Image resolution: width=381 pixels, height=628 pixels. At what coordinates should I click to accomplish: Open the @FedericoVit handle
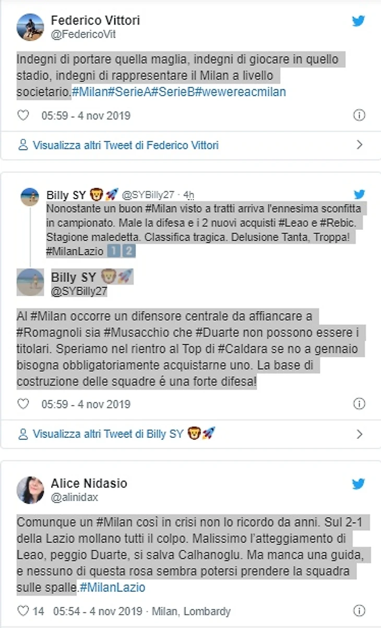tap(83, 34)
